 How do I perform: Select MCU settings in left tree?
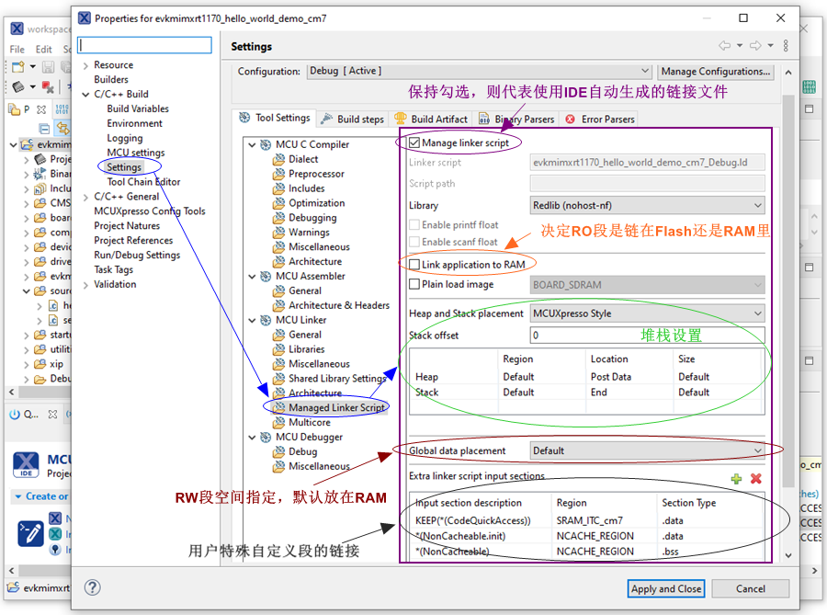click(x=136, y=153)
